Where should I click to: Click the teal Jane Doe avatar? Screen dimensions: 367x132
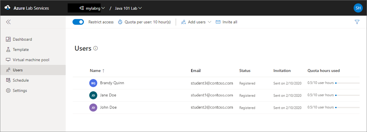(93, 95)
